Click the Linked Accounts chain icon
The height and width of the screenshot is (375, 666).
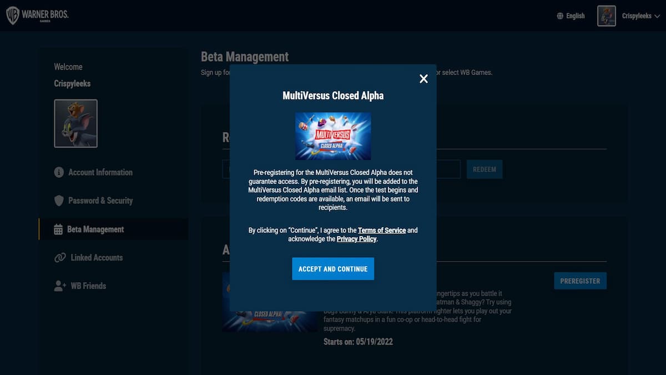click(60, 258)
